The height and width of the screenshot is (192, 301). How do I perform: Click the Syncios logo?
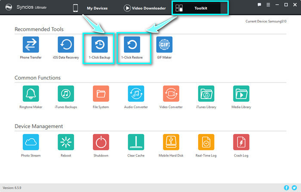point(9,7)
